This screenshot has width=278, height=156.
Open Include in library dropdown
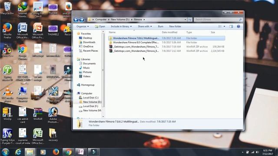click(121, 26)
